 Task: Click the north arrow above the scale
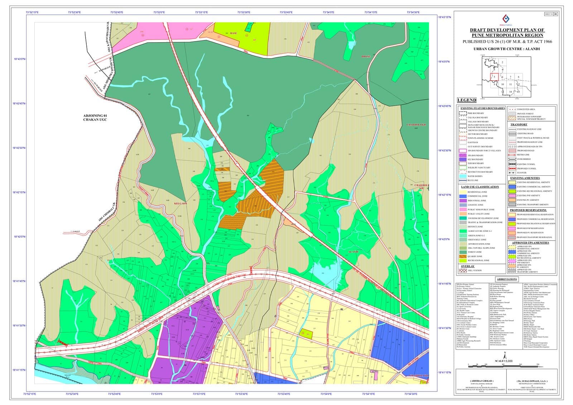pos(505,355)
